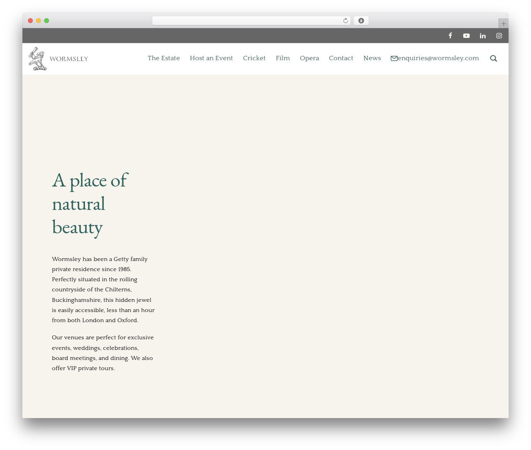
Task: Focus the browser address bar
Action: [x=251, y=21]
